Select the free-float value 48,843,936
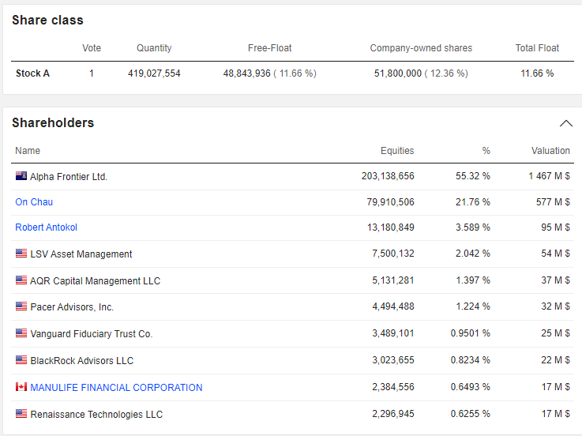 coord(247,73)
